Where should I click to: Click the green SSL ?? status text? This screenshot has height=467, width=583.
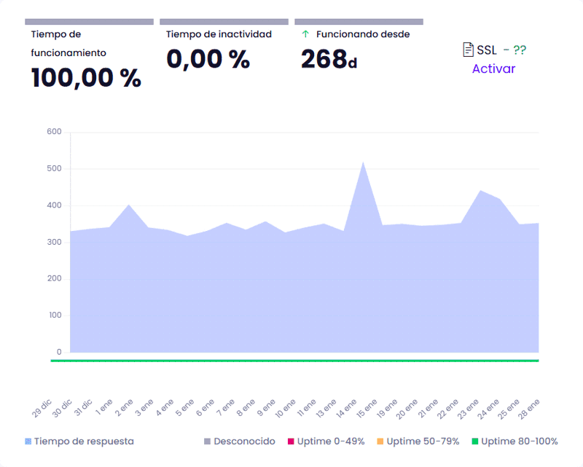(519, 50)
